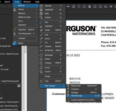Select the 'Ave - Takeoff File.pdf' entry
Image resolution: width=116 pixels, height=111 pixels.
(x=9, y=54)
